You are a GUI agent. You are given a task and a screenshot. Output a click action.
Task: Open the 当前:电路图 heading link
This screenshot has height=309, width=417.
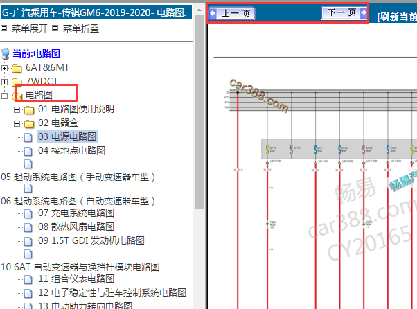pyautogui.click(x=37, y=53)
